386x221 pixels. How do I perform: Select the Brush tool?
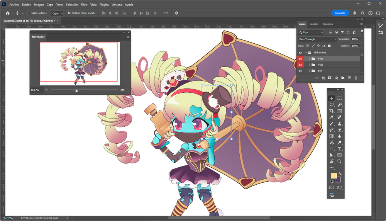[332, 124]
